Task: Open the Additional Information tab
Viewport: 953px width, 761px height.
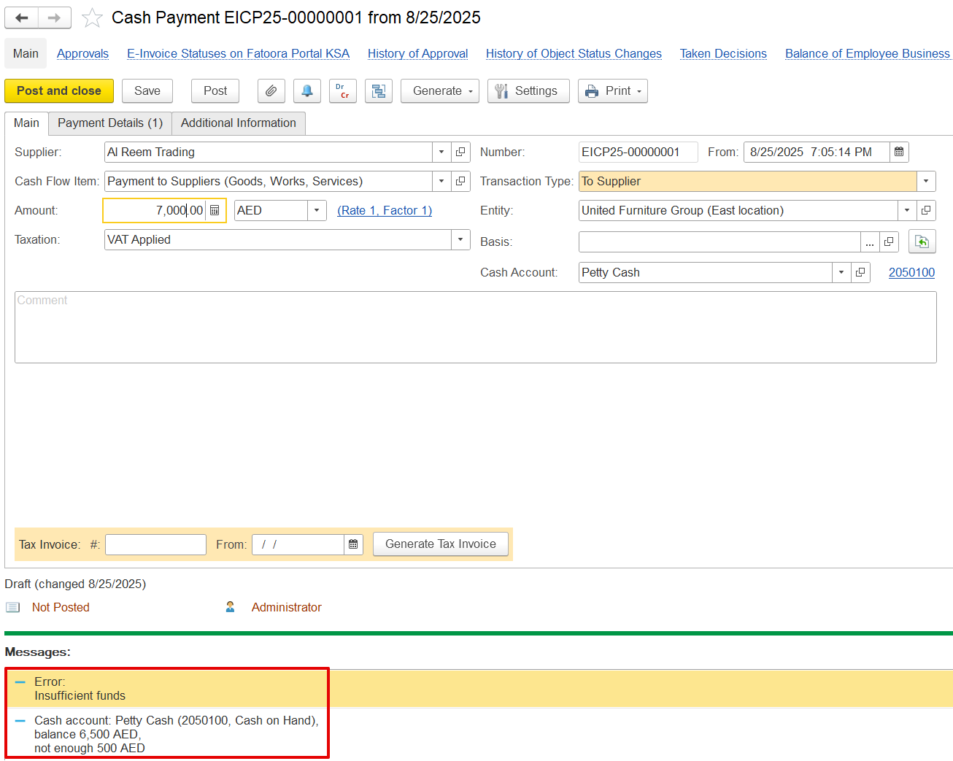Action: [x=238, y=123]
